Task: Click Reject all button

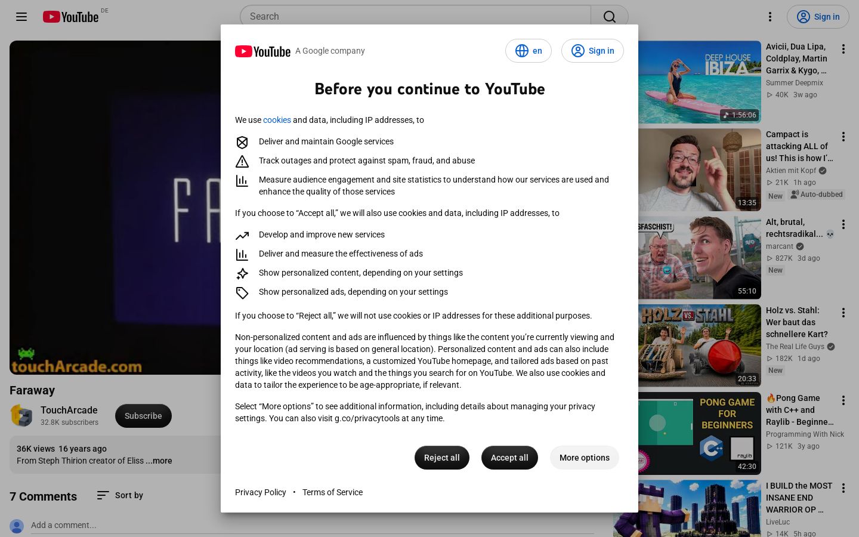Action: click(442, 458)
